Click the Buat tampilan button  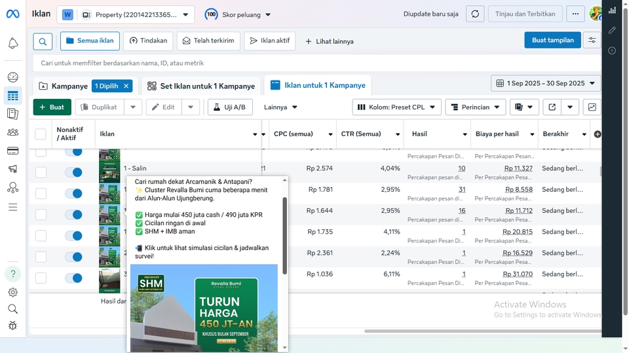[x=552, y=41]
